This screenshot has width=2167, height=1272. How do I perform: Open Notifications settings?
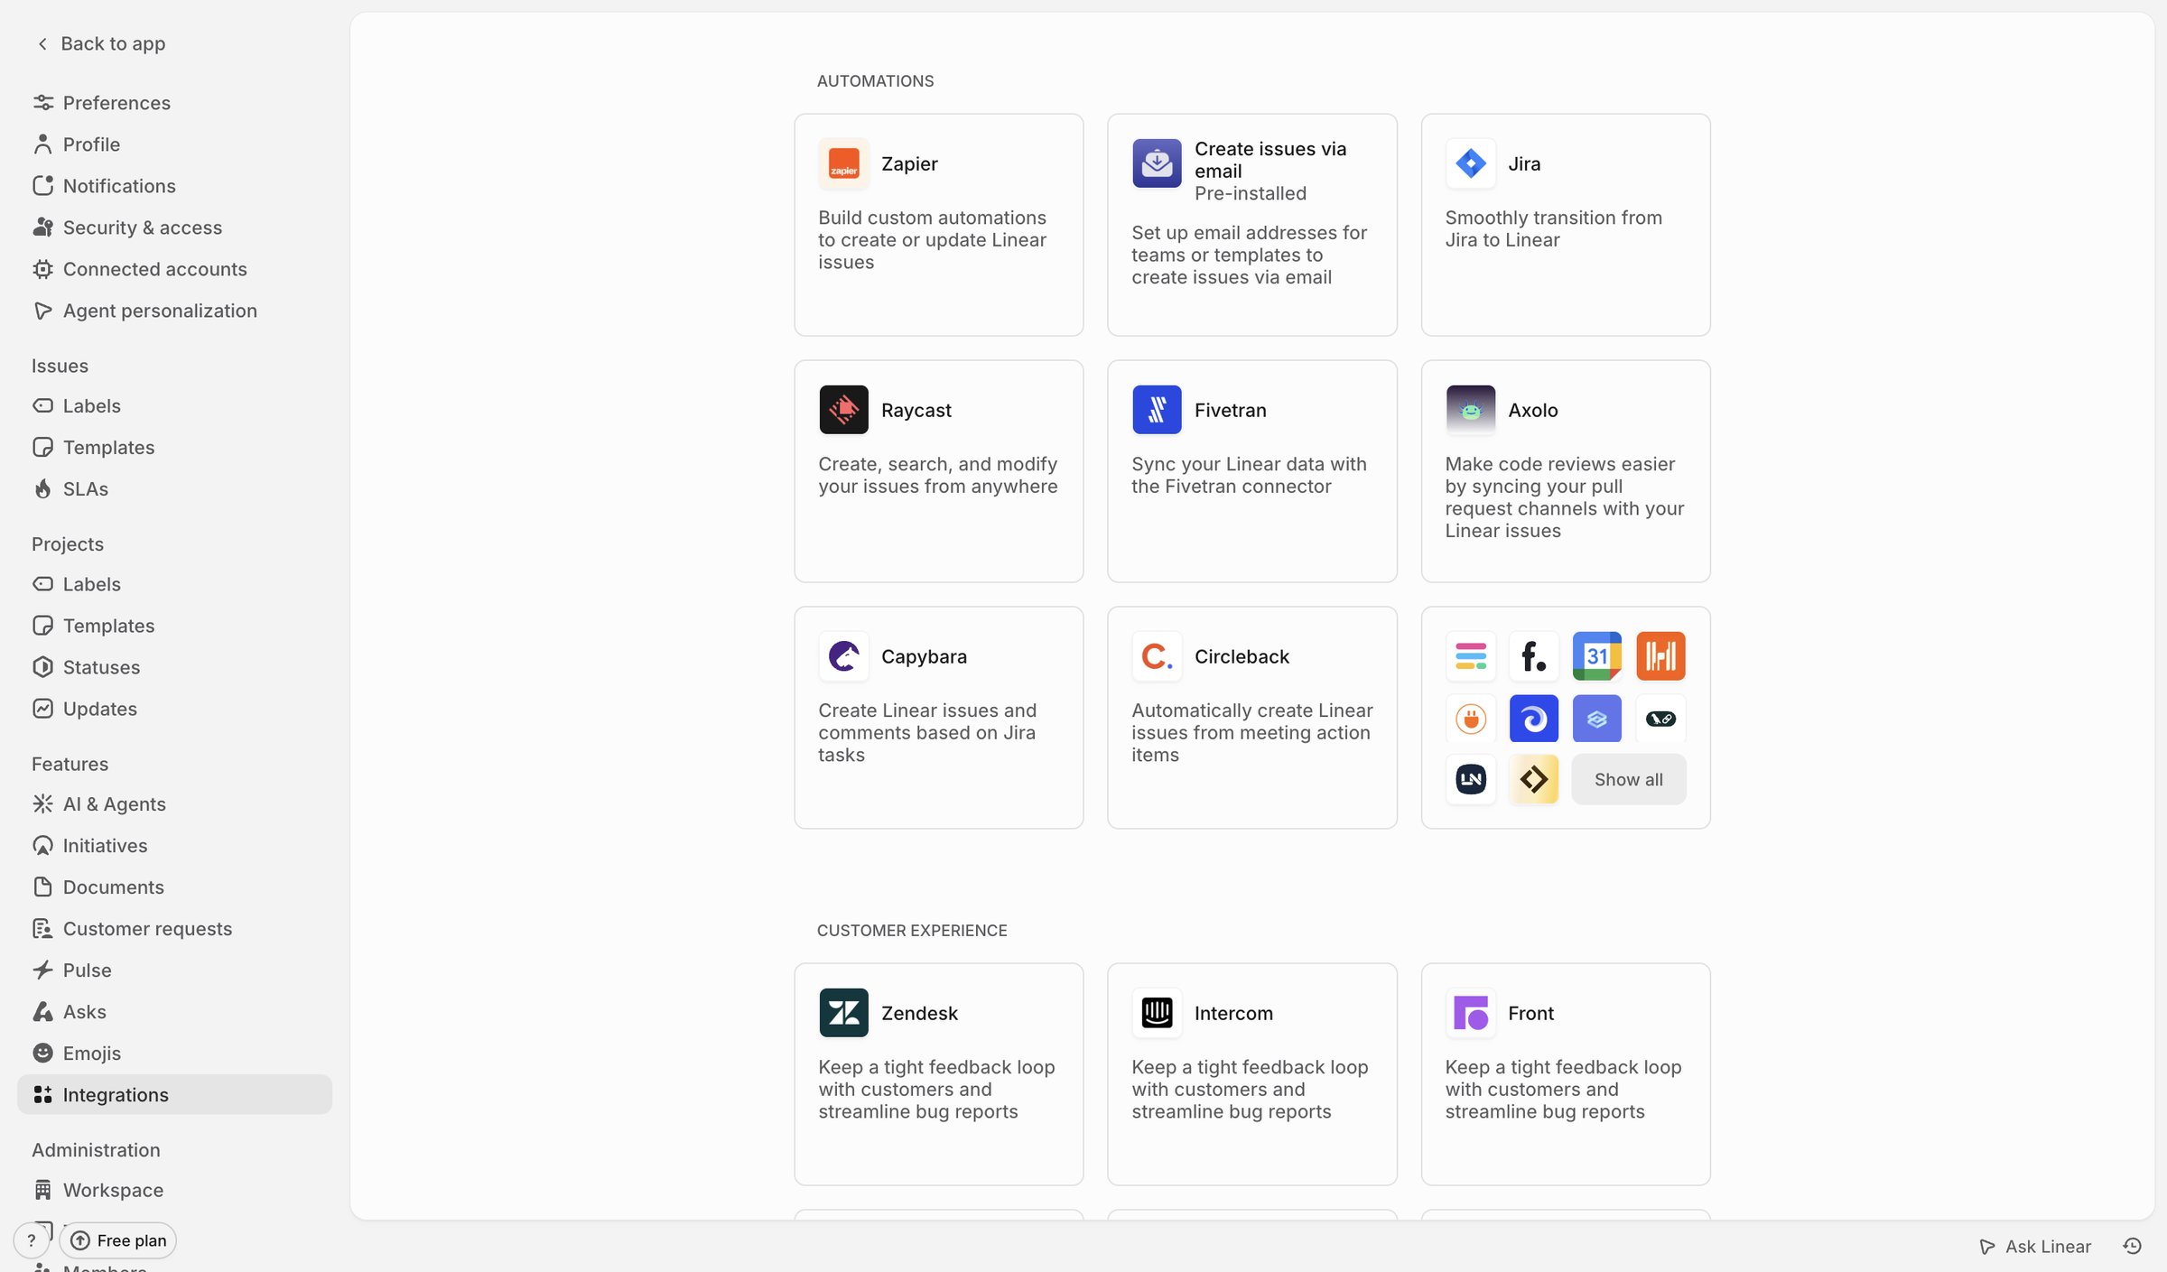(174, 186)
